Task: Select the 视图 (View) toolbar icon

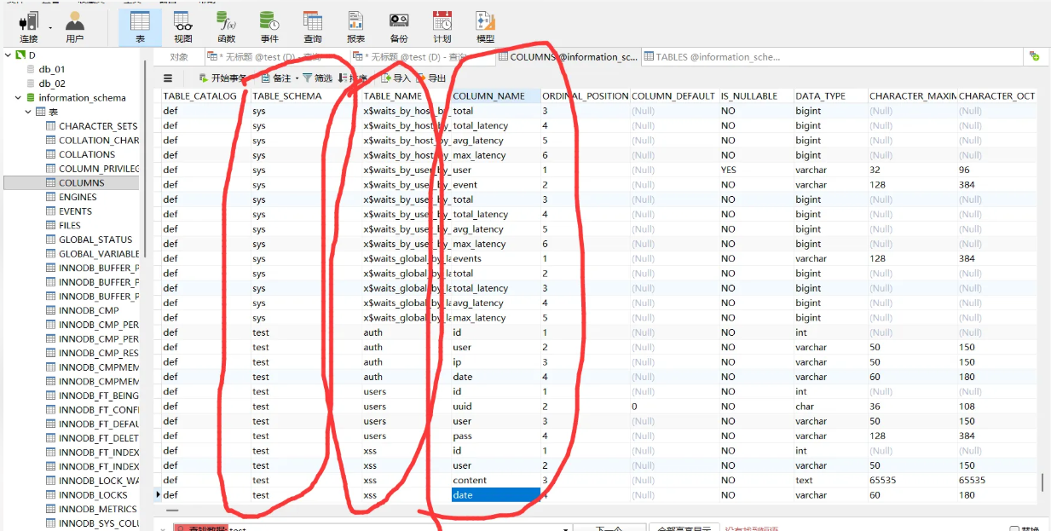Action: [x=182, y=26]
